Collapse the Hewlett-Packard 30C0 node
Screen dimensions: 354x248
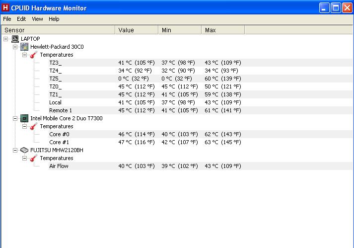coord(15,47)
